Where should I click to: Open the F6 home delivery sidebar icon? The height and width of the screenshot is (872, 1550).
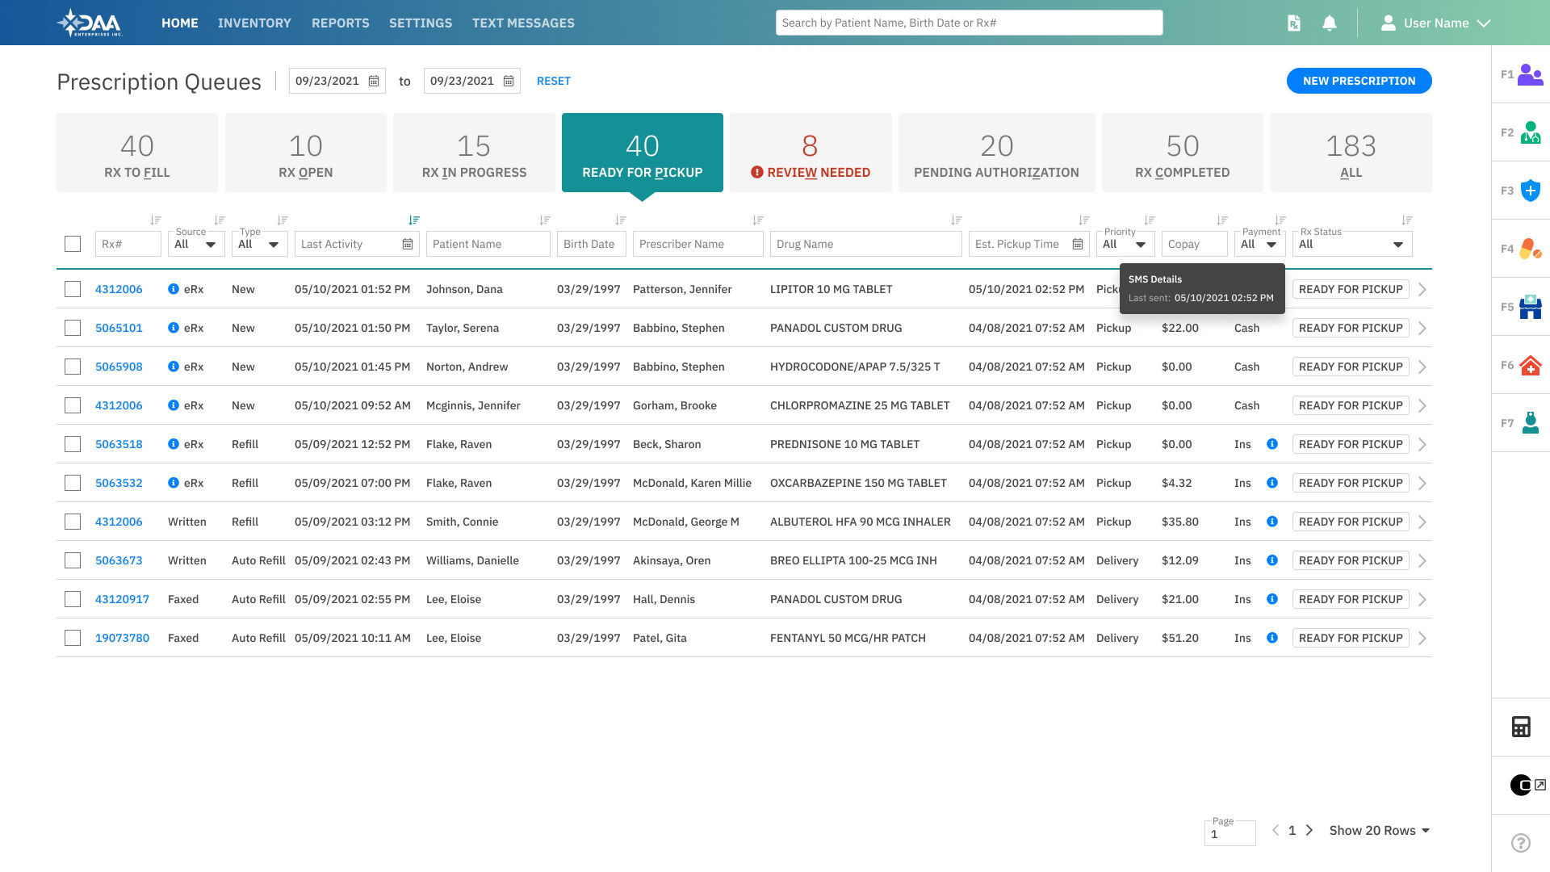tap(1530, 365)
